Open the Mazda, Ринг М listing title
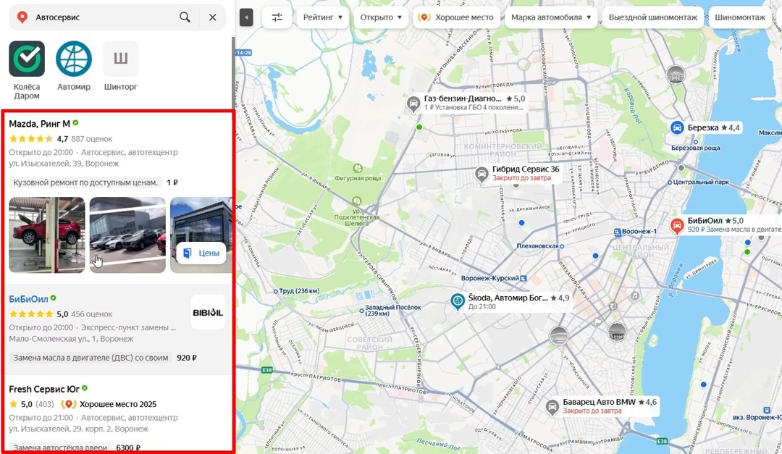This screenshot has width=782, height=454. pos(39,124)
